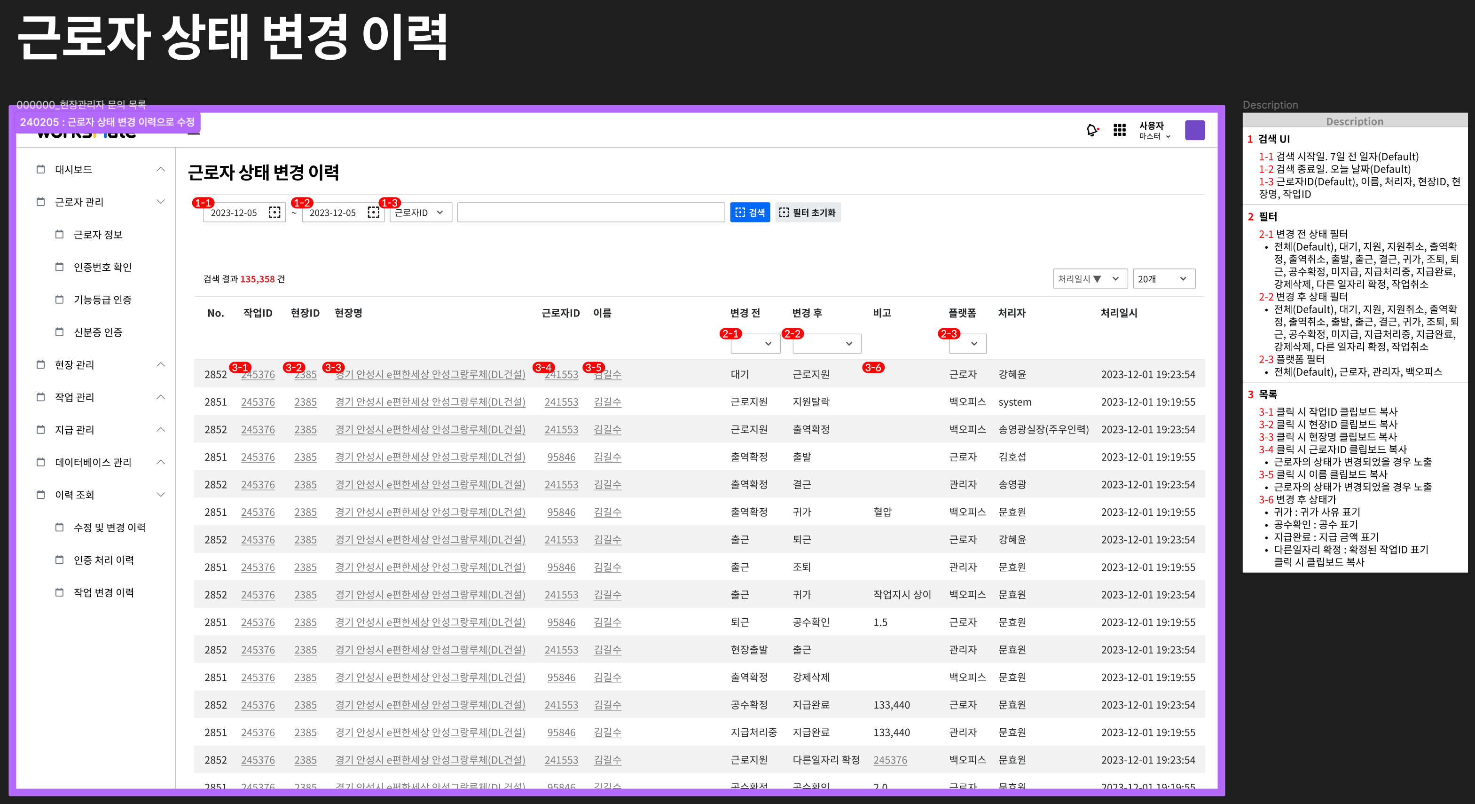Click the 작업지시 상이 remark cell
Viewport: 1475px width, 804px height.
pos(902,594)
